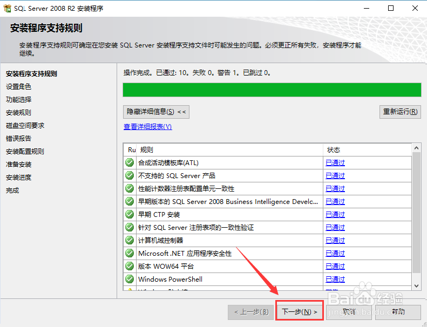Open 已通过 link for 版本 WOW64 平台
This screenshot has height=327, width=427.
(335, 266)
